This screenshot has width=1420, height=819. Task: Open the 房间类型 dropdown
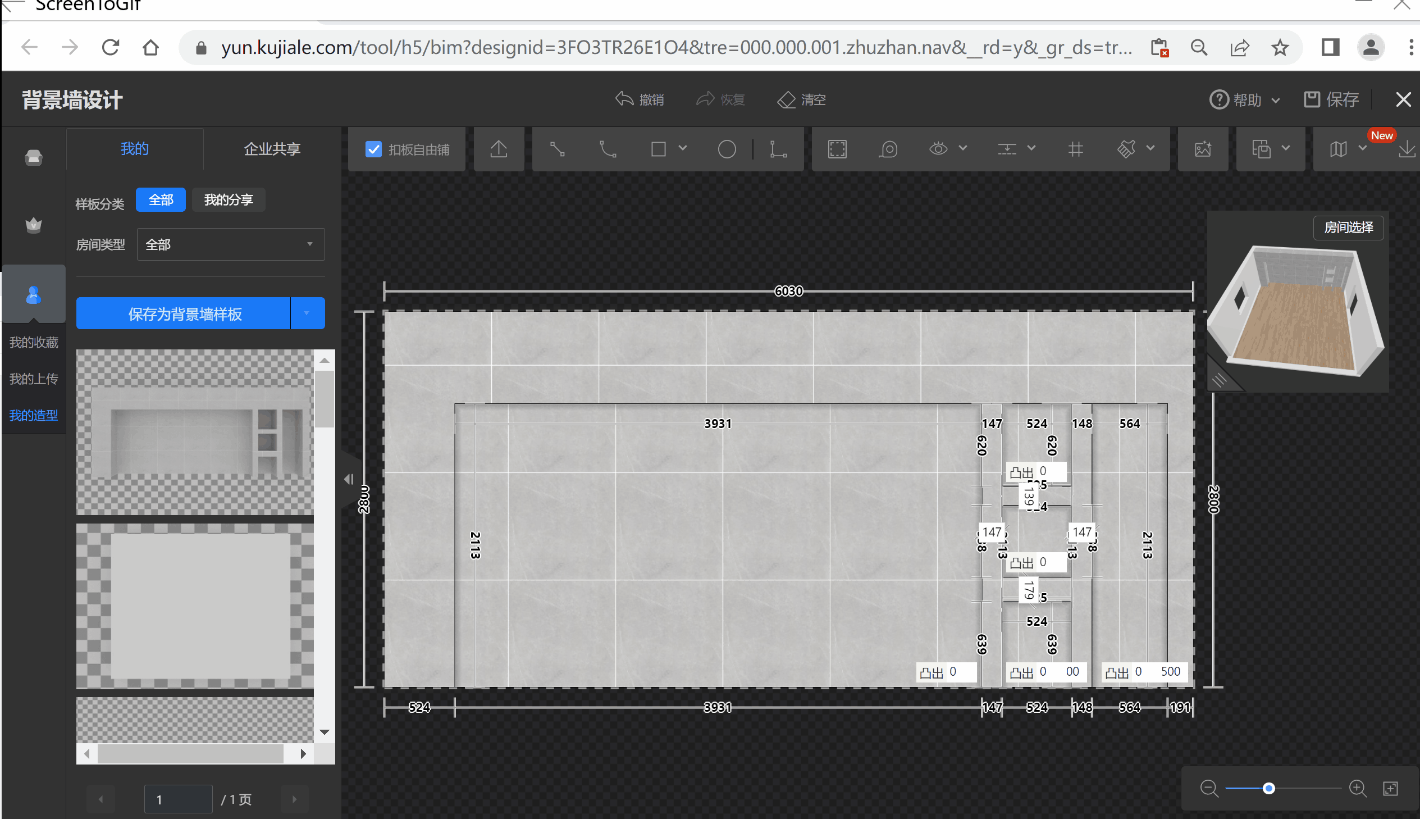click(x=230, y=244)
